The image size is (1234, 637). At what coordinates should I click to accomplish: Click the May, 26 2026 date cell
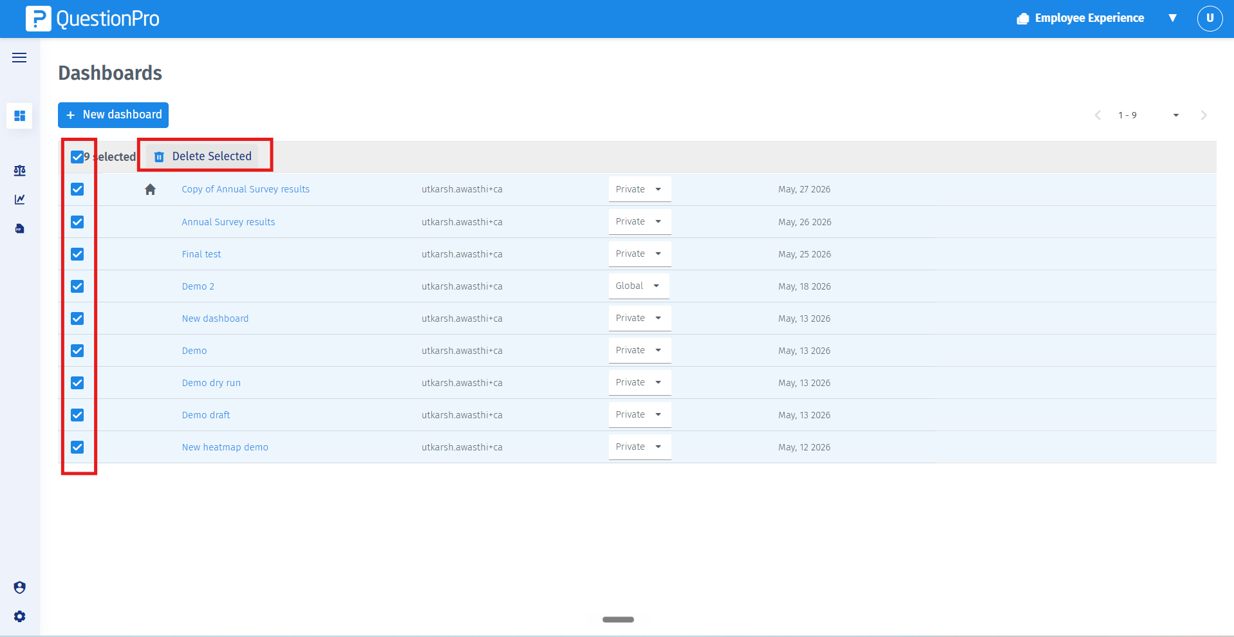(x=805, y=222)
